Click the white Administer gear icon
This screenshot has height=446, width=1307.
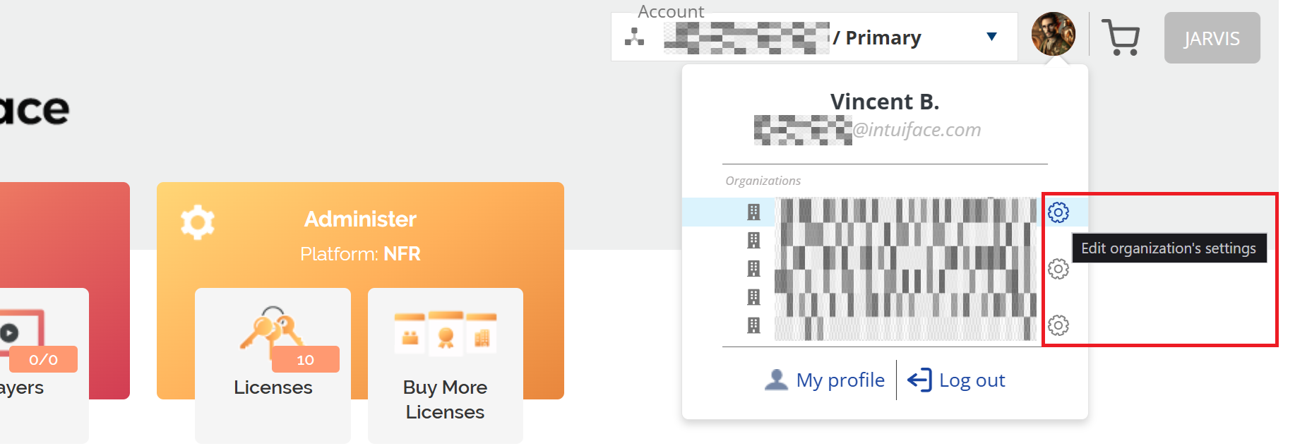198,222
